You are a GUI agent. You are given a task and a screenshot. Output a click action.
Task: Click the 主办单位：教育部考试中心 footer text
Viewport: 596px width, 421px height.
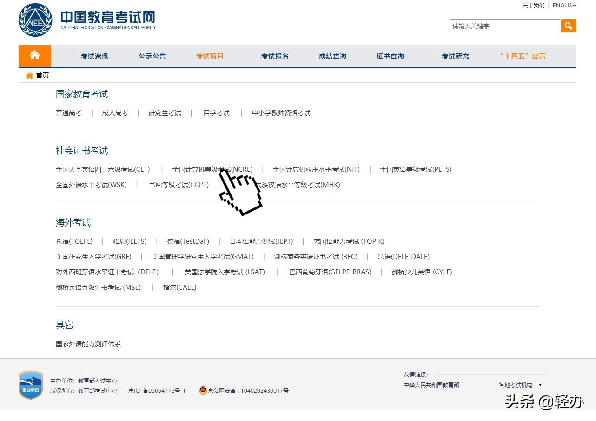click(84, 381)
